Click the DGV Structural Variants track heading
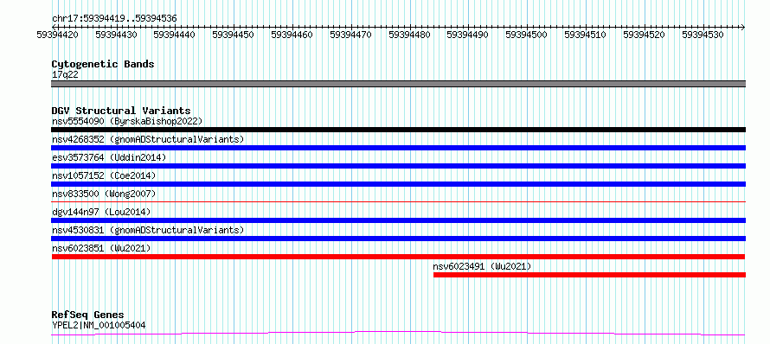Screen dimensions: 770x344 pos(121,111)
